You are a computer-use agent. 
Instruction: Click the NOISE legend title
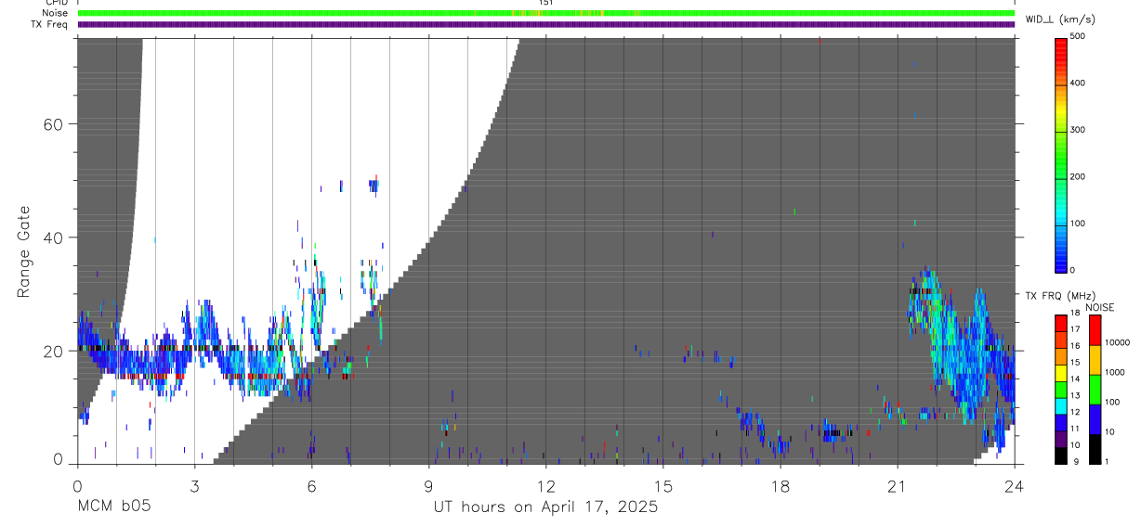[x=1099, y=307]
